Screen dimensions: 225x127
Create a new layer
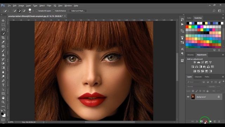pyautogui.click(x=215, y=121)
